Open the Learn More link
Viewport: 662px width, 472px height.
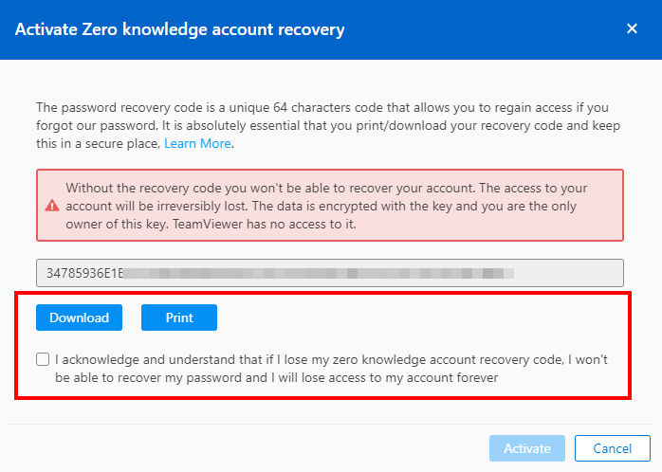coord(197,143)
